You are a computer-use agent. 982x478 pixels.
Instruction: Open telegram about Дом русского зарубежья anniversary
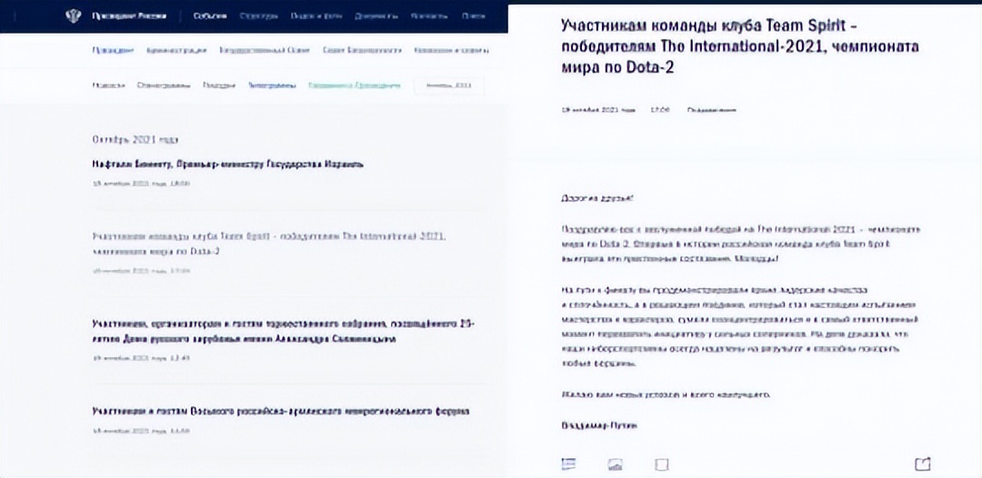pyautogui.click(x=283, y=332)
